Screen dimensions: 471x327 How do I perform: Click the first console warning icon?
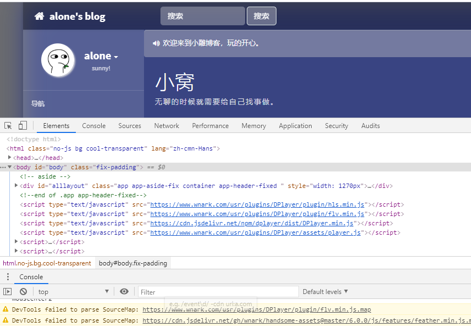(x=5, y=310)
